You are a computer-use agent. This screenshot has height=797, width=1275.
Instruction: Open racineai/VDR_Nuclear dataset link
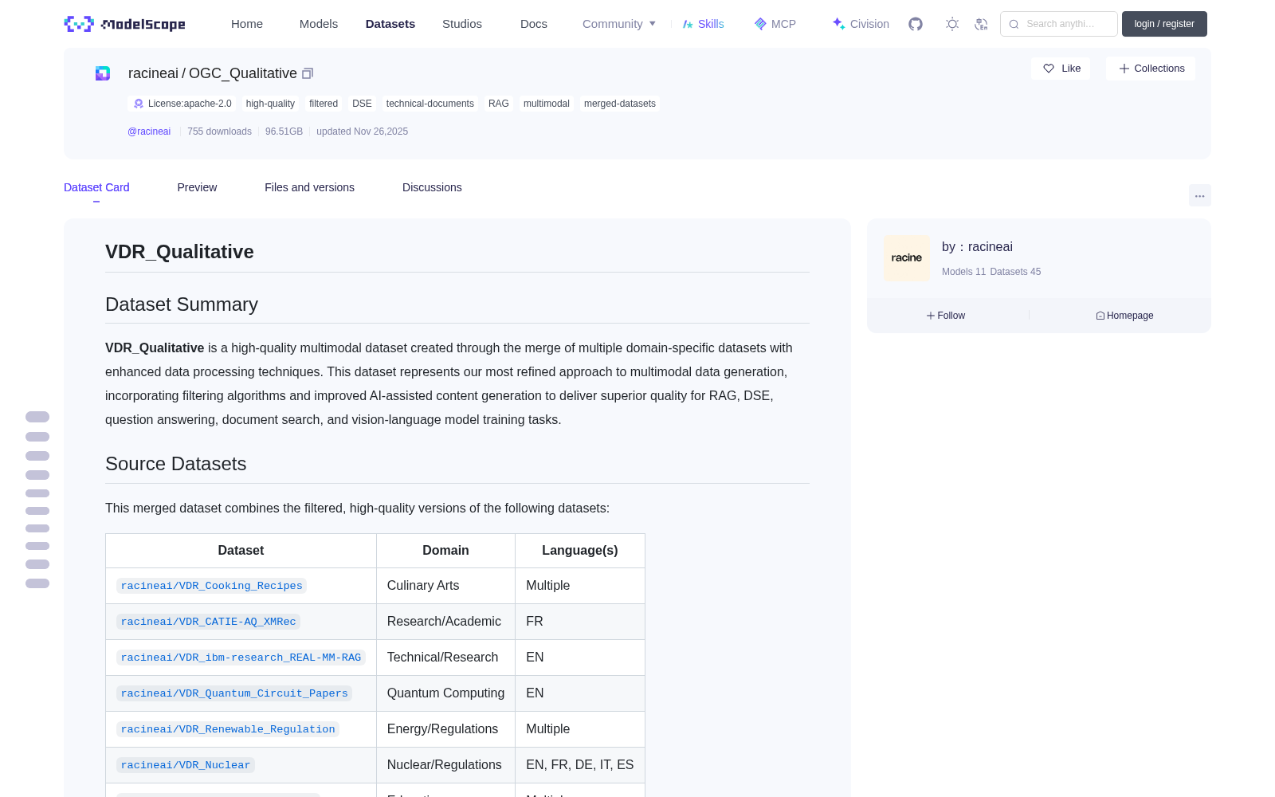click(x=186, y=765)
